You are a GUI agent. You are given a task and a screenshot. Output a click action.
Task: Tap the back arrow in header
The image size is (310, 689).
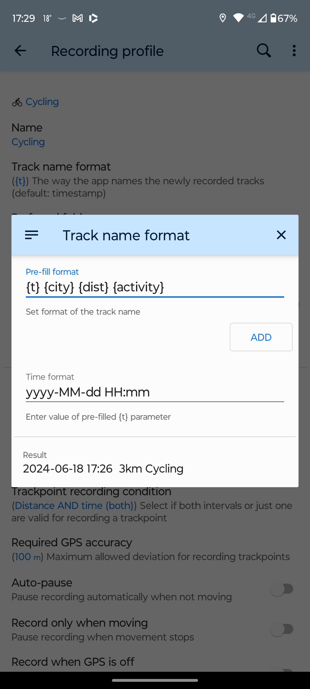(x=20, y=51)
